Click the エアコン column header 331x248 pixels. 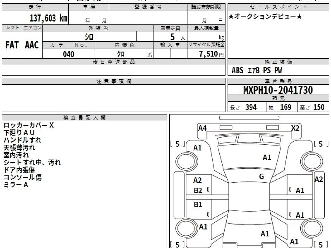32,28
